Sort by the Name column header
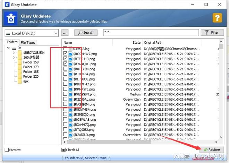This screenshot has width=229, height=163. (x=88, y=43)
